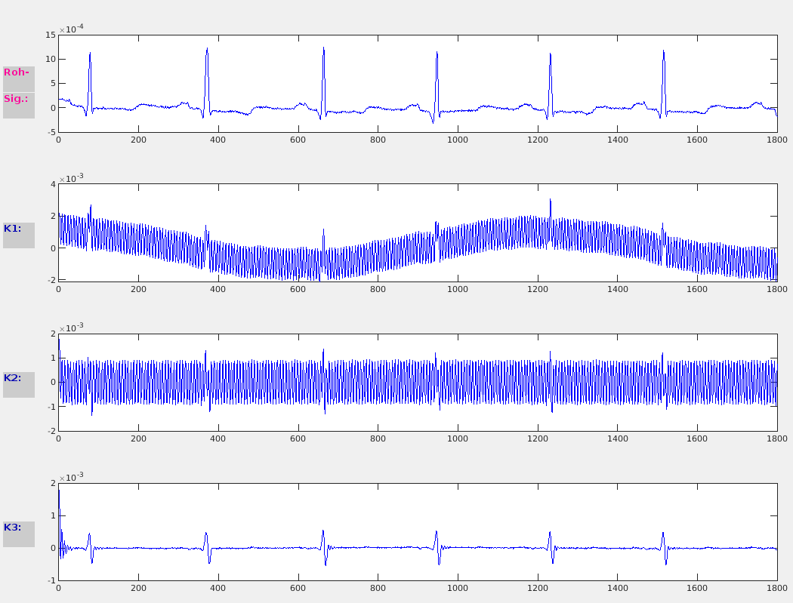Click the tallest K1 spike near sample 1230
The width and height of the screenshot is (793, 603).
550,201
